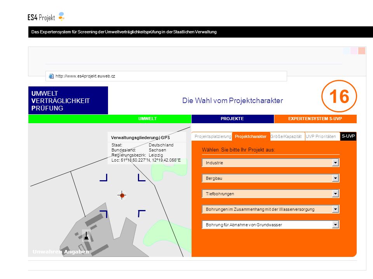Image resolution: width=373 pixels, height=279 pixels.
Task: Select the Bohrung für Abnahme von Grundwasser field
Action: pyautogui.click(x=270, y=225)
